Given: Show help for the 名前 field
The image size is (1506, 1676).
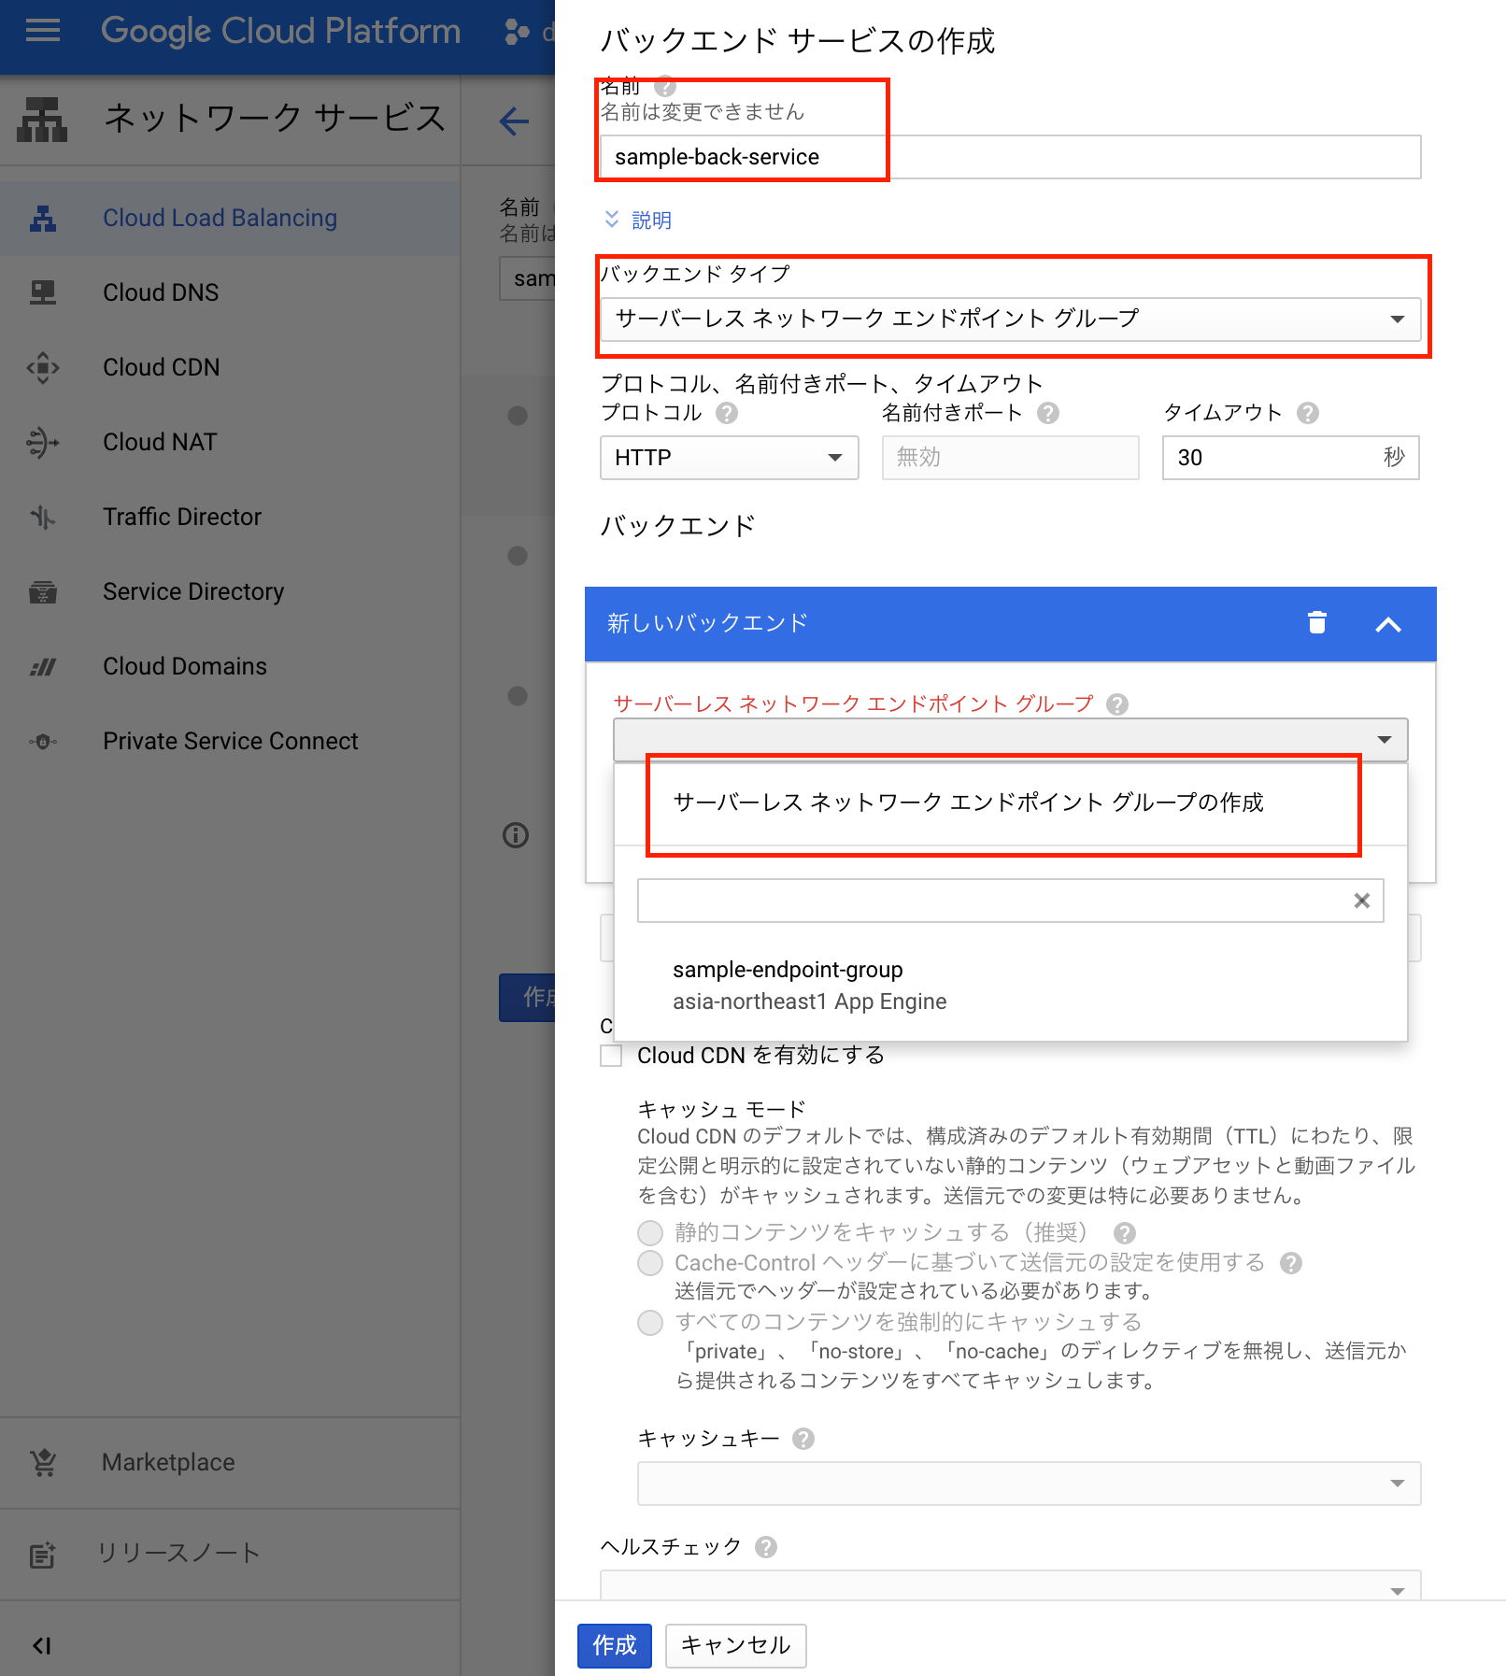Looking at the screenshot, I should coord(664,87).
